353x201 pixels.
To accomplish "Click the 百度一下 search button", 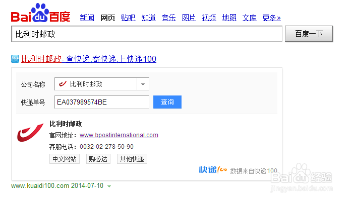I will coord(309,34).
